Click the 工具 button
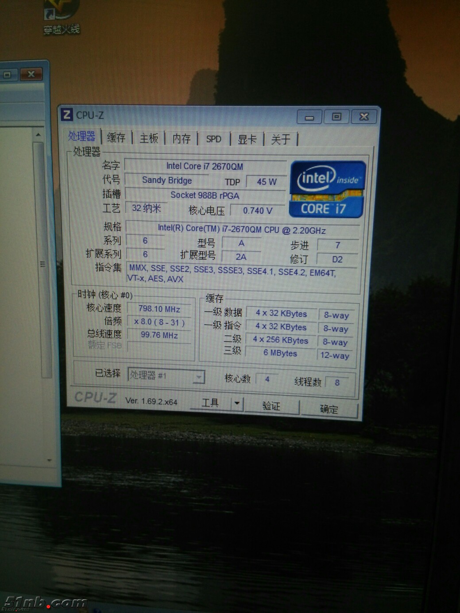 tap(210, 402)
